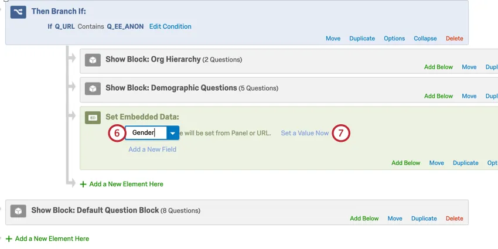Move the Set Embedded Data element
This screenshot has width=498, height=249.
pos(436,163)
